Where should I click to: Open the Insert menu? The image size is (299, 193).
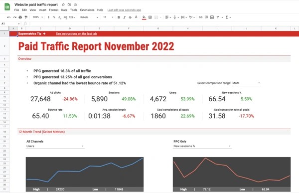point(42,10)
